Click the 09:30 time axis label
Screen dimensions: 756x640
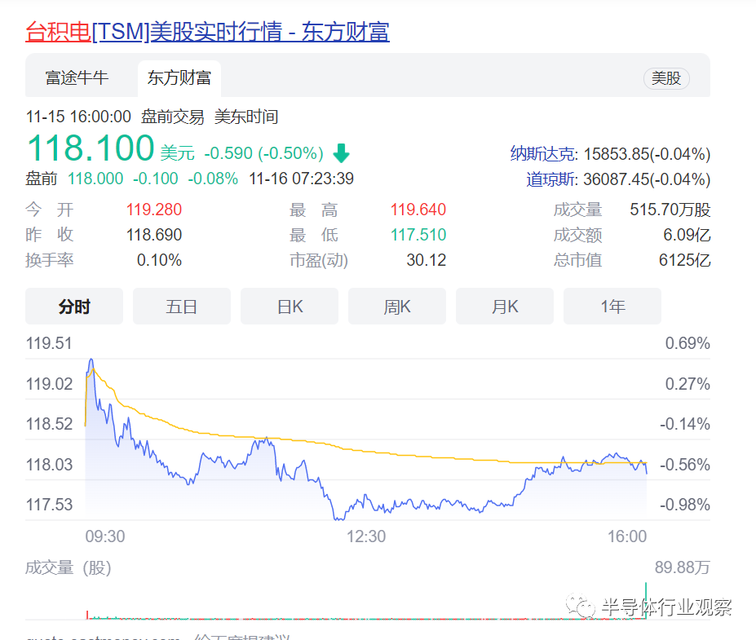(x=105, y=536)
